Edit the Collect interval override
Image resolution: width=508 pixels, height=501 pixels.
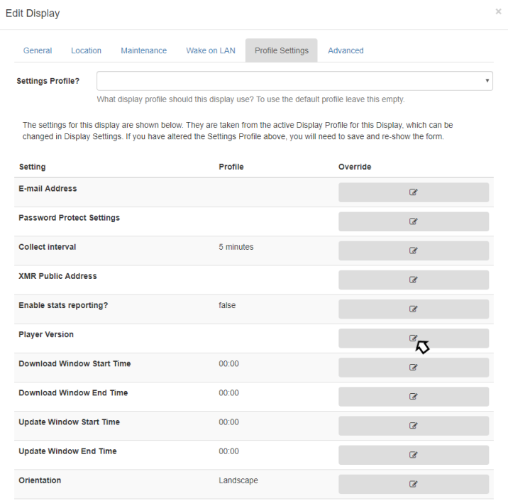[413, 250]
